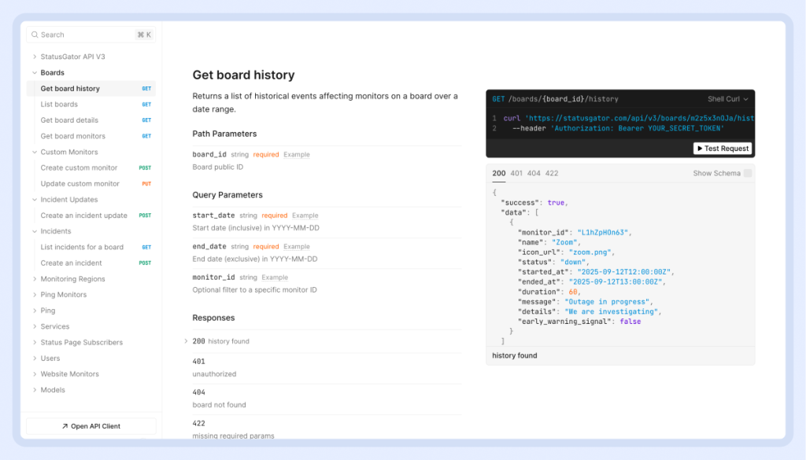Select Update custom monitor PUT endpoint

coord(79,184)
